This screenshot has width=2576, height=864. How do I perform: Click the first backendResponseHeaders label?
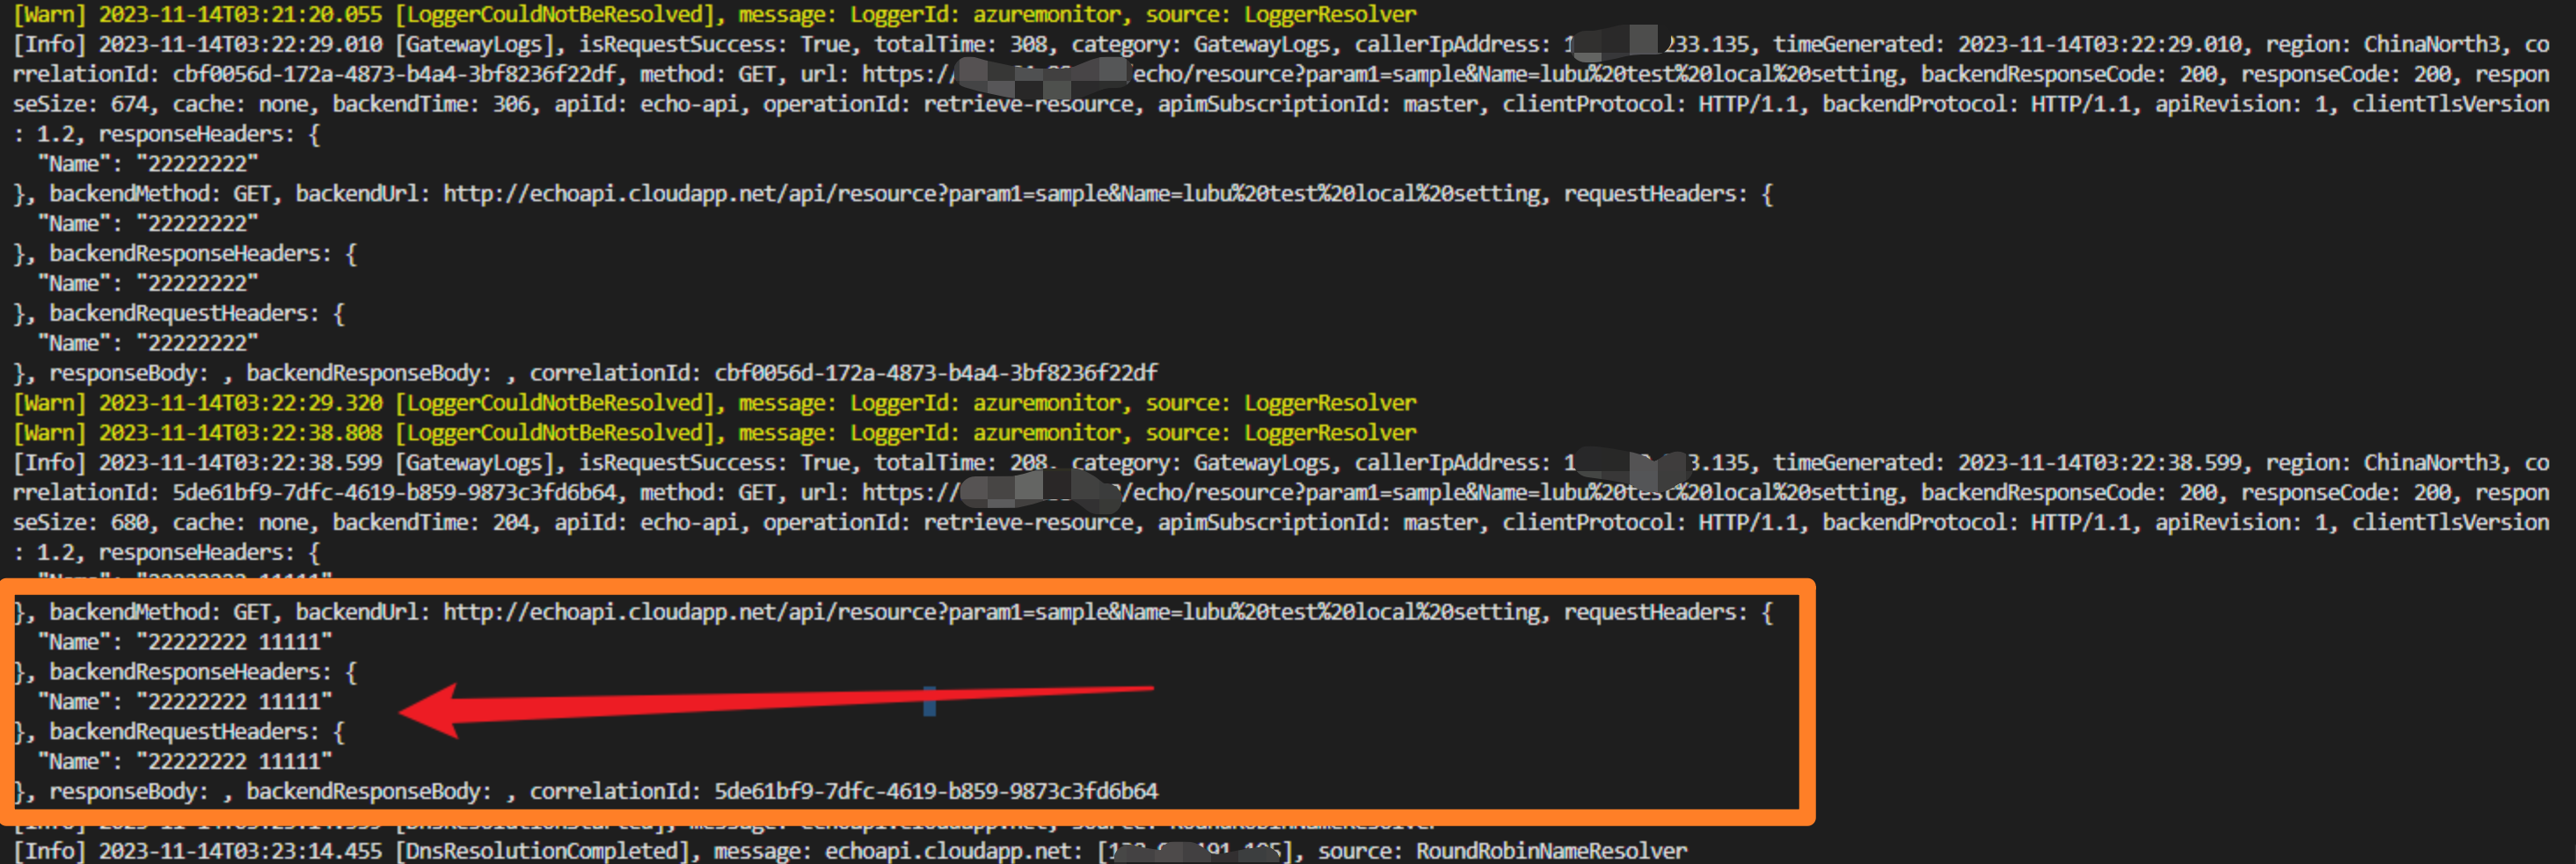[x=188, y=254]
